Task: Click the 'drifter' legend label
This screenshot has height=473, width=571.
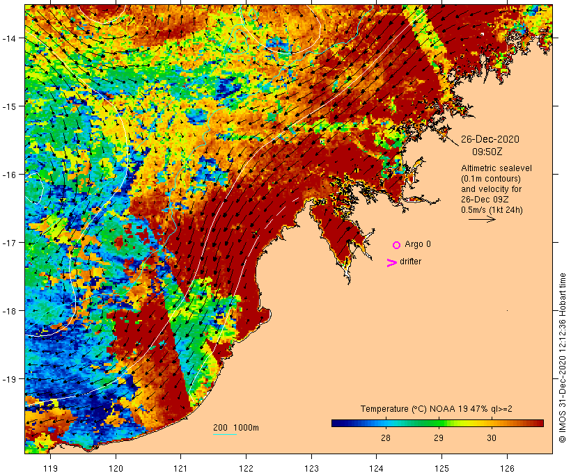Action: pos(410,262)
